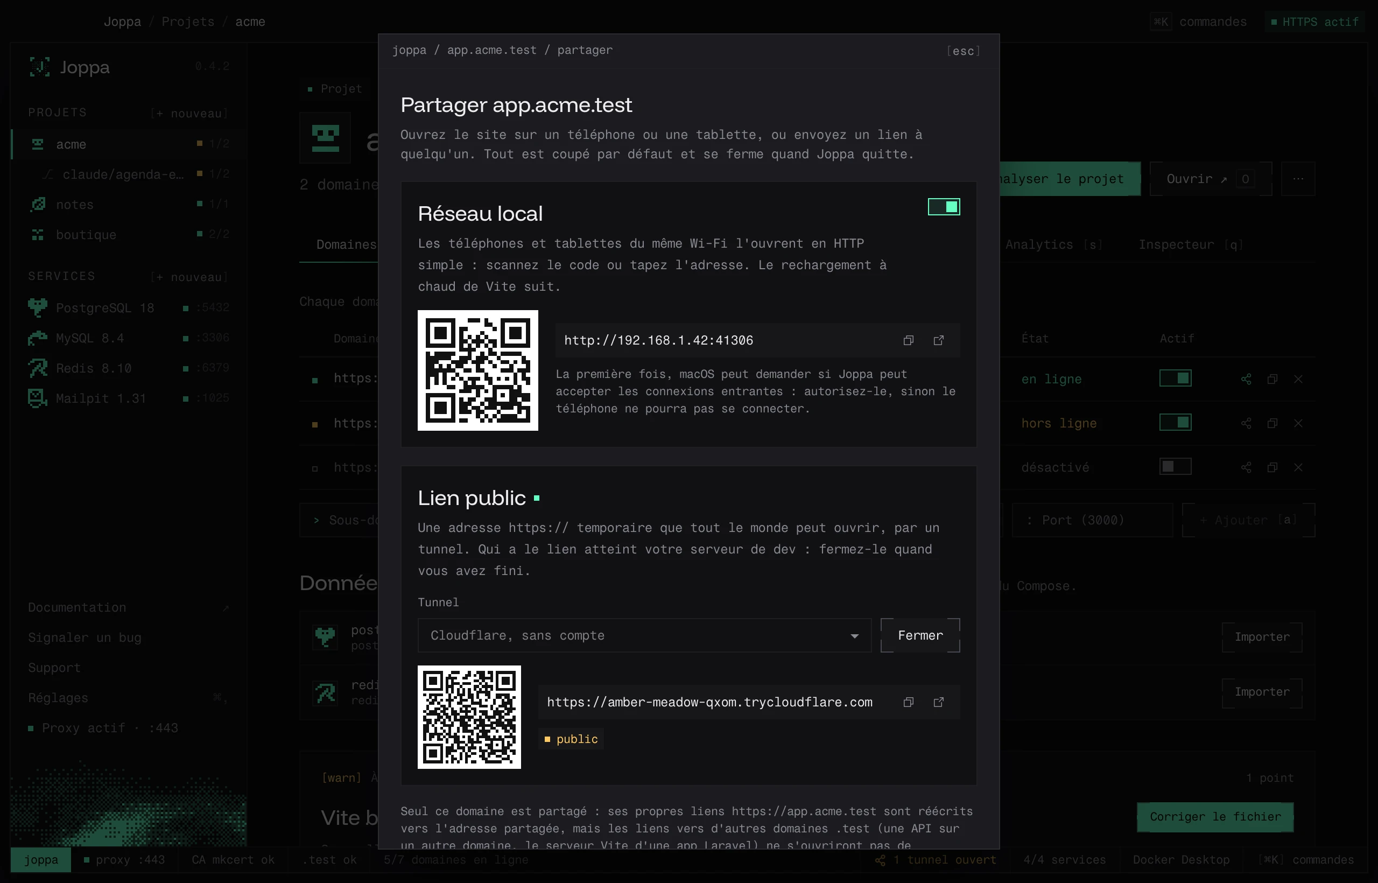This screenshot has width=1378, height=883.
Task: Toggle the 'hors ligne' domain Actif switch
Action: point(1175,423)
